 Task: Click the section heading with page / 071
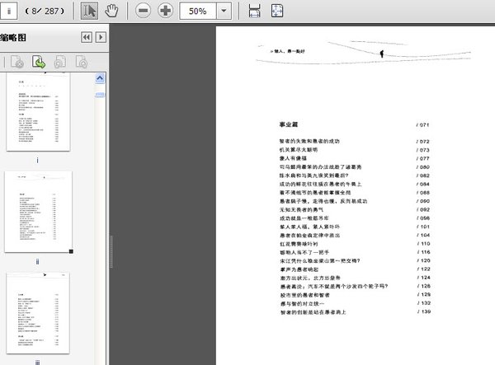(354, 124)
